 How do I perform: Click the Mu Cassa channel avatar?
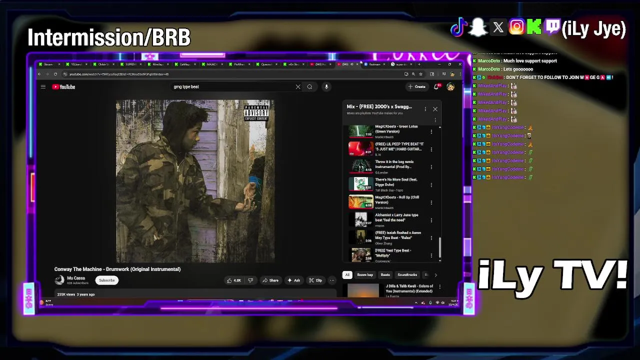(59, 280)
